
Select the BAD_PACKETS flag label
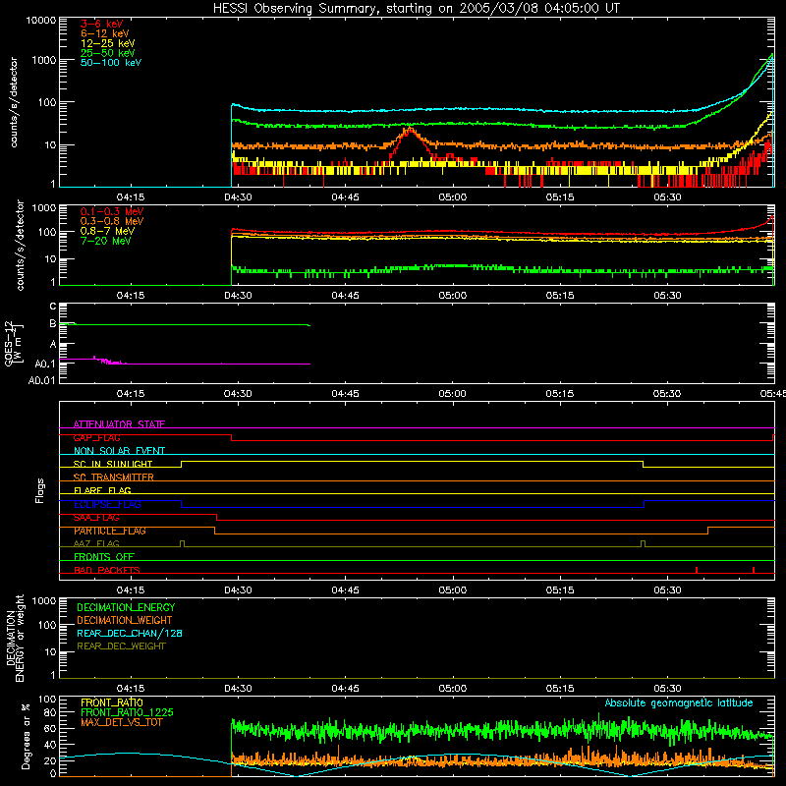click(107, 570)
